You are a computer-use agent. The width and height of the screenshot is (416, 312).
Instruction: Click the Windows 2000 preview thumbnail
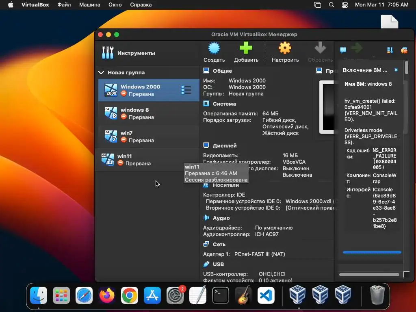327,107
